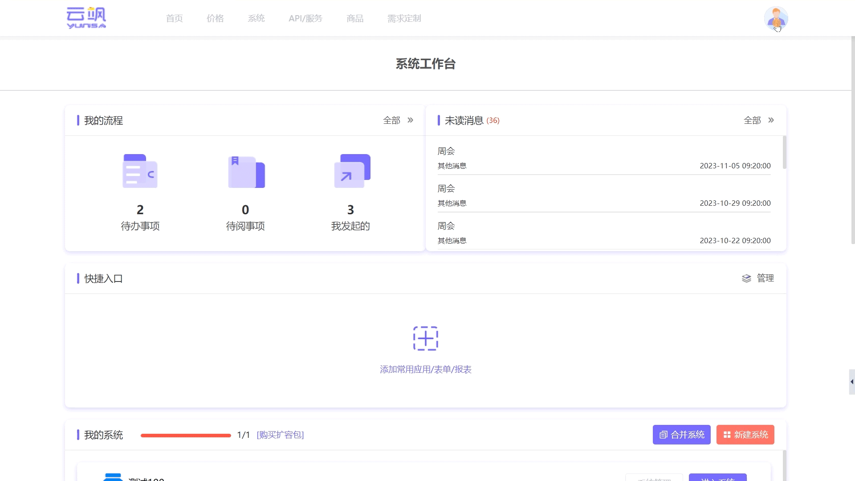Click the count 2 above 待办事项

click(140, 210)
